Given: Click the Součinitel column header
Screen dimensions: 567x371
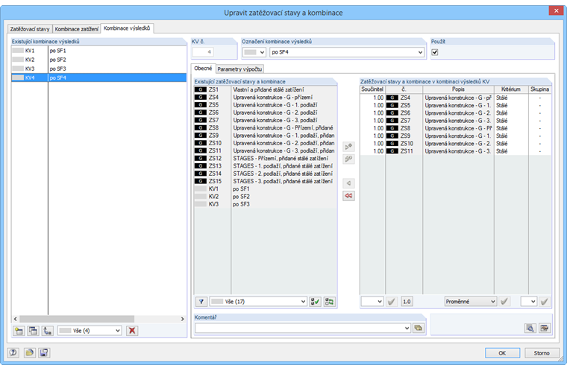Looking at the screenshot, I should coord(372,89).
